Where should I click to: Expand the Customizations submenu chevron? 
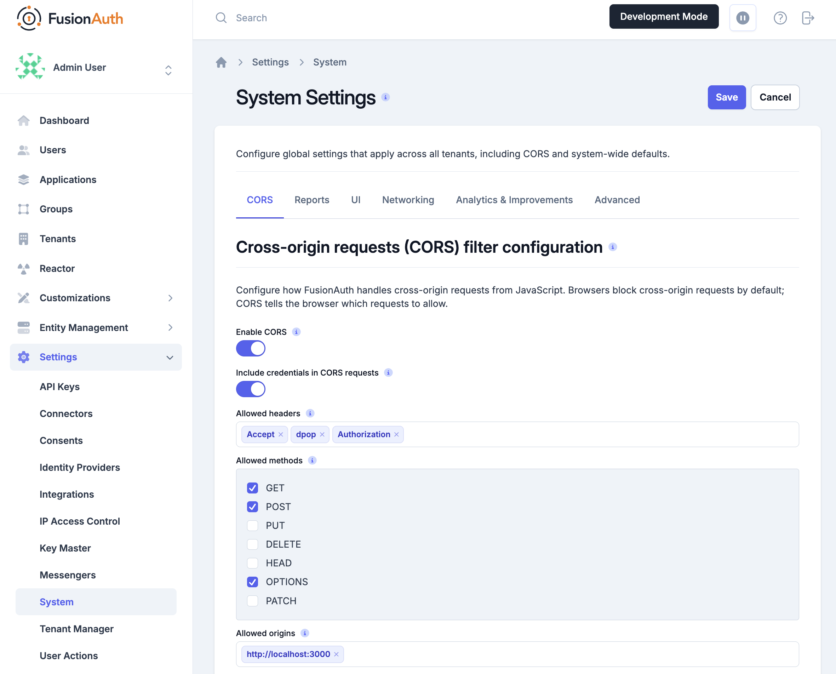pyautogui.click(x=170, y=298)
